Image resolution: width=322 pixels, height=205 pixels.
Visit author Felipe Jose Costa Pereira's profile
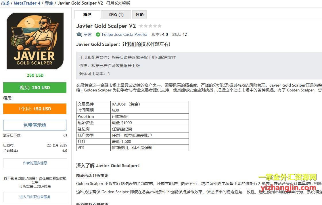coord(124,34)
